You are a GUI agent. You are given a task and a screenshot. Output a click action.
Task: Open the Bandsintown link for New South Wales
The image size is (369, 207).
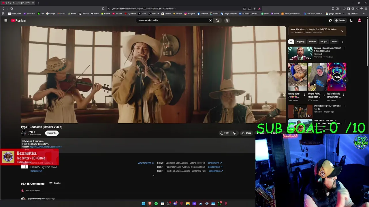click(x=216, y=171)
